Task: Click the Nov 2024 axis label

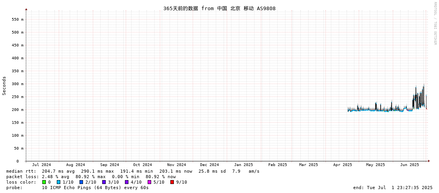Action: coord(176,165)
